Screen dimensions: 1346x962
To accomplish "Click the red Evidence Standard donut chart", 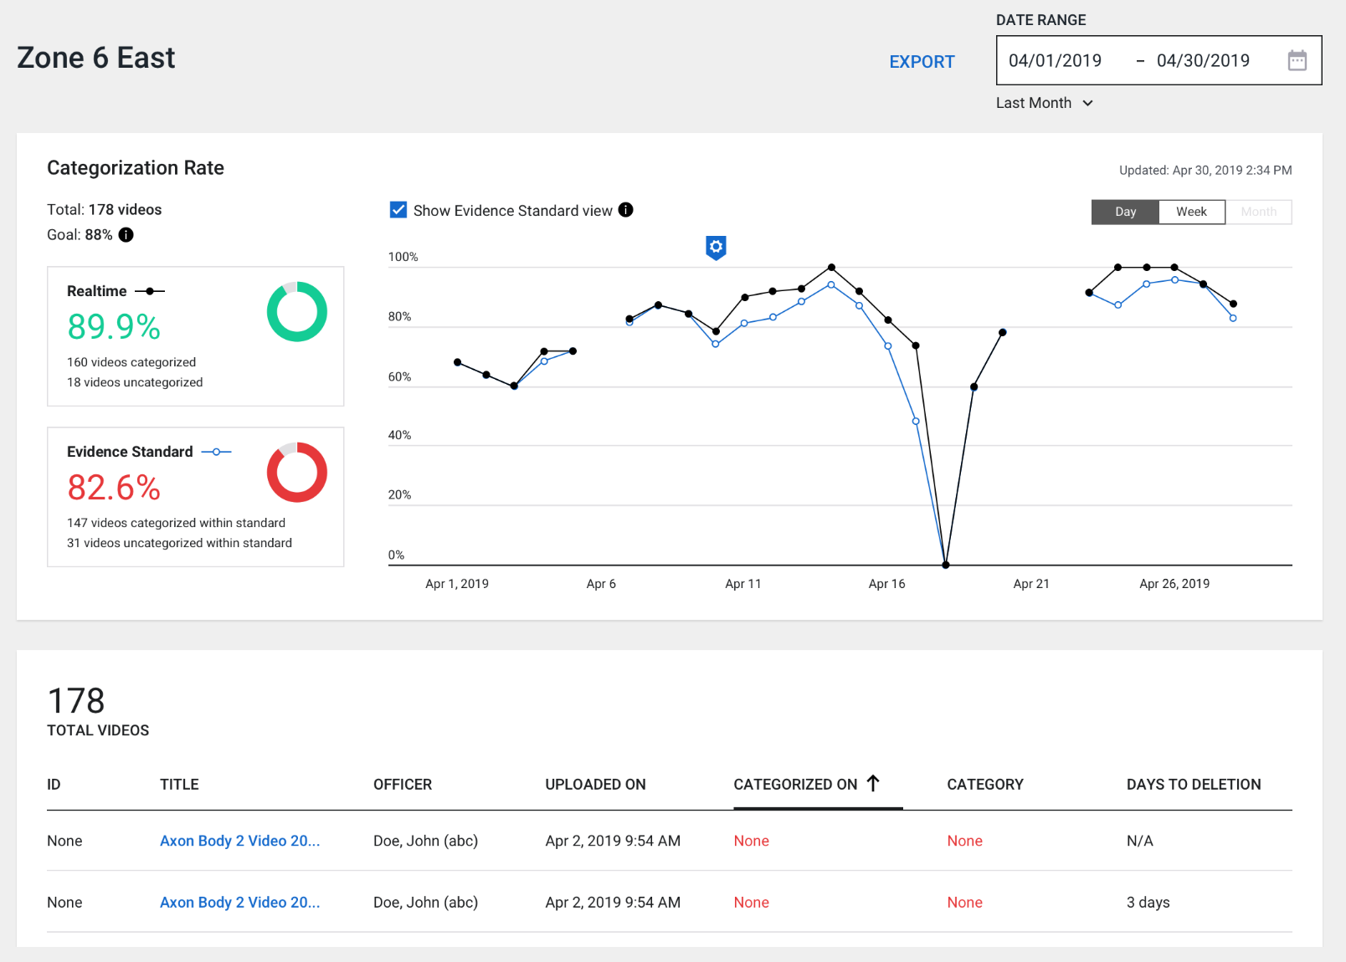I will click(x=296, y=473).
